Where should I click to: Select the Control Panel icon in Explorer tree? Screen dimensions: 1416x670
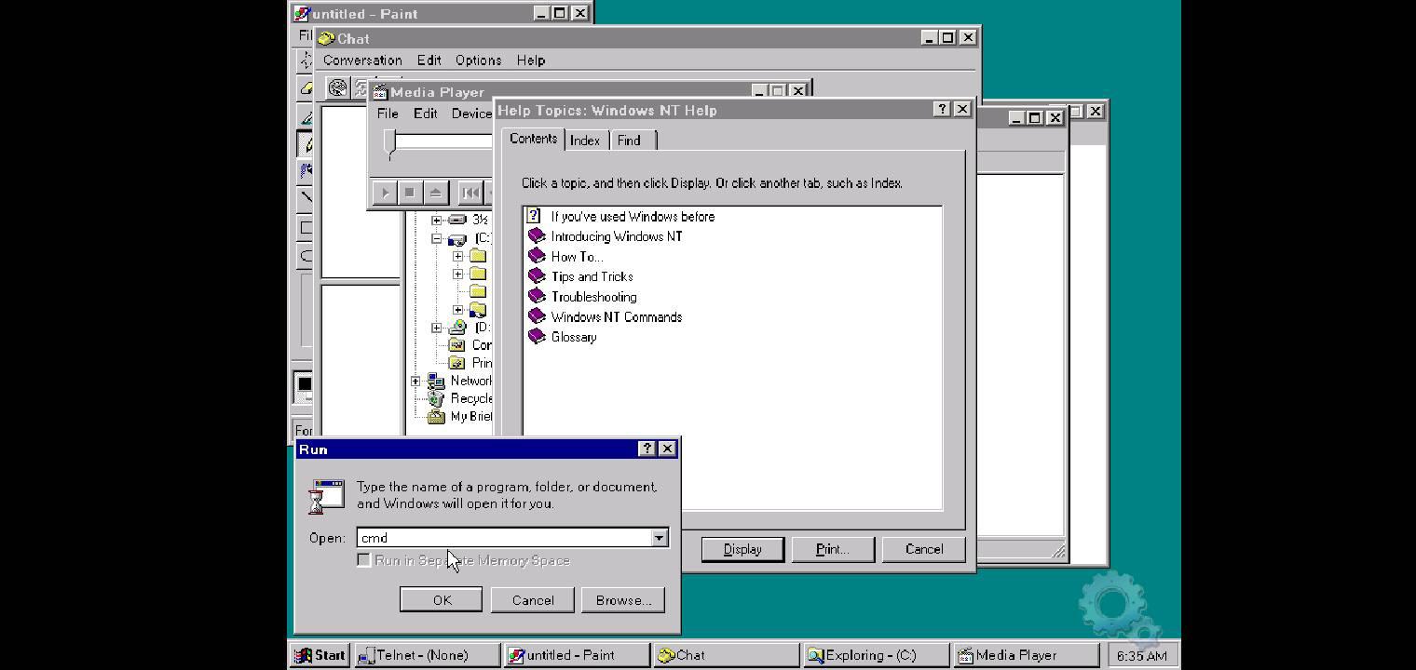pyautogui.click(x=457, y=345)
